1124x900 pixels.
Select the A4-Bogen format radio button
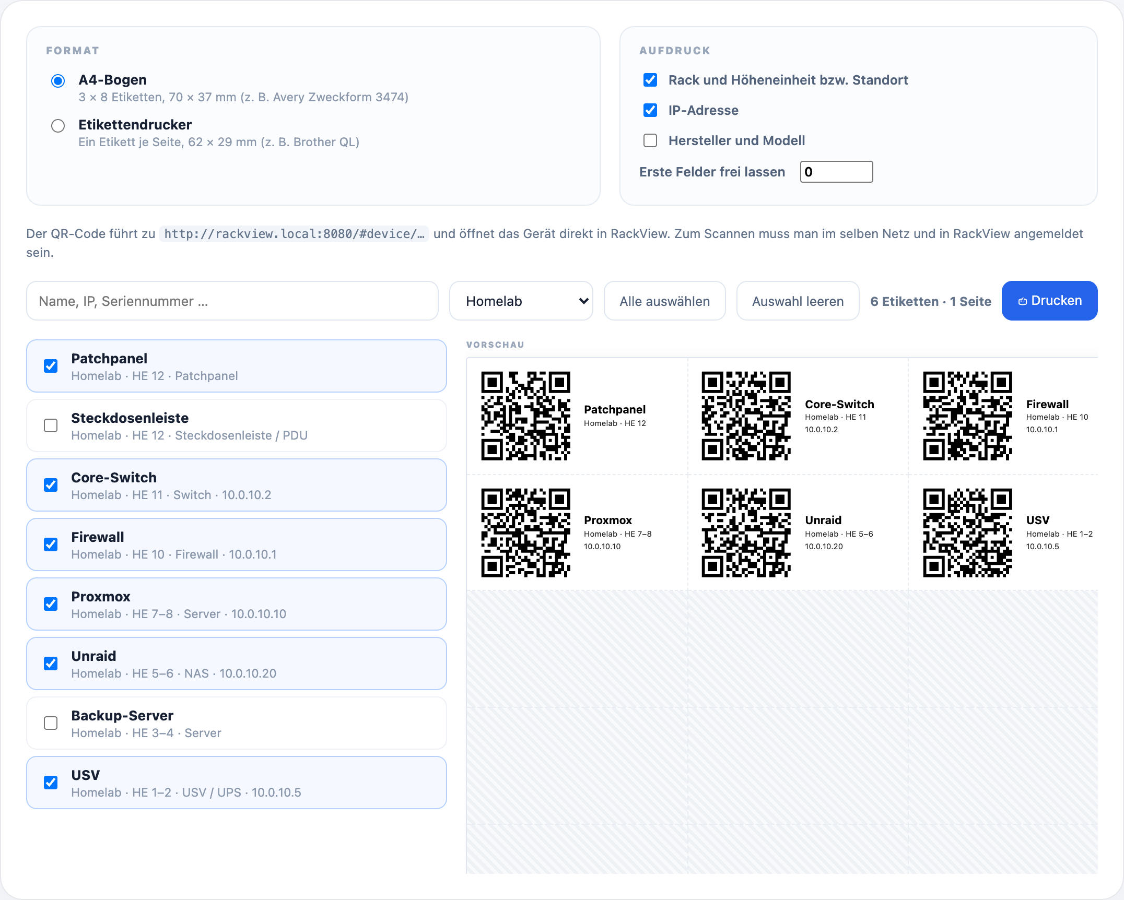[58, 81]
